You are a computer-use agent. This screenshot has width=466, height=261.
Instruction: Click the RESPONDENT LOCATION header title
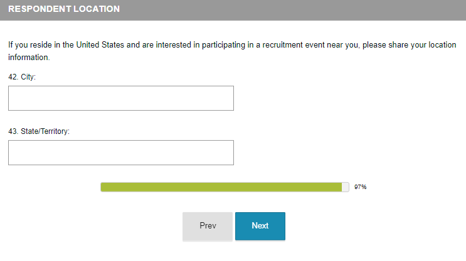(63, 9)
